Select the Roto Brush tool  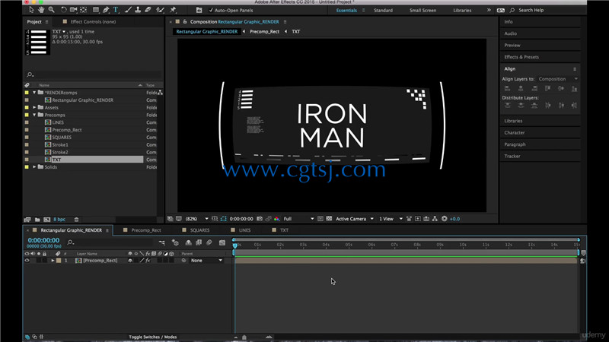coord(160,10)
